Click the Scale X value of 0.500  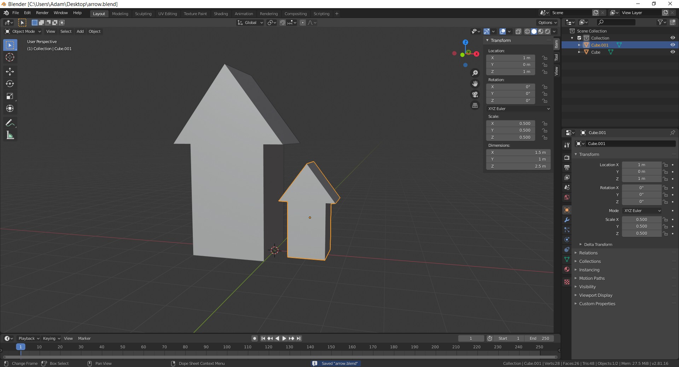[642, 219]
